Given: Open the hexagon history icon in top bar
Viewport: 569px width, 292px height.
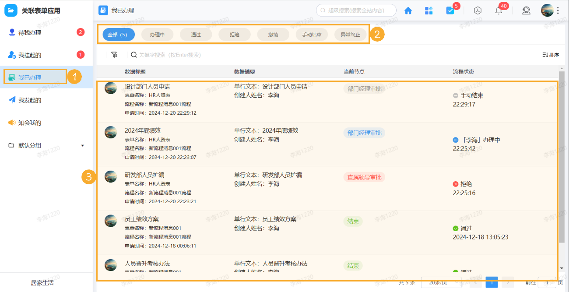Looking at the screenshot, I should [477, 10].
